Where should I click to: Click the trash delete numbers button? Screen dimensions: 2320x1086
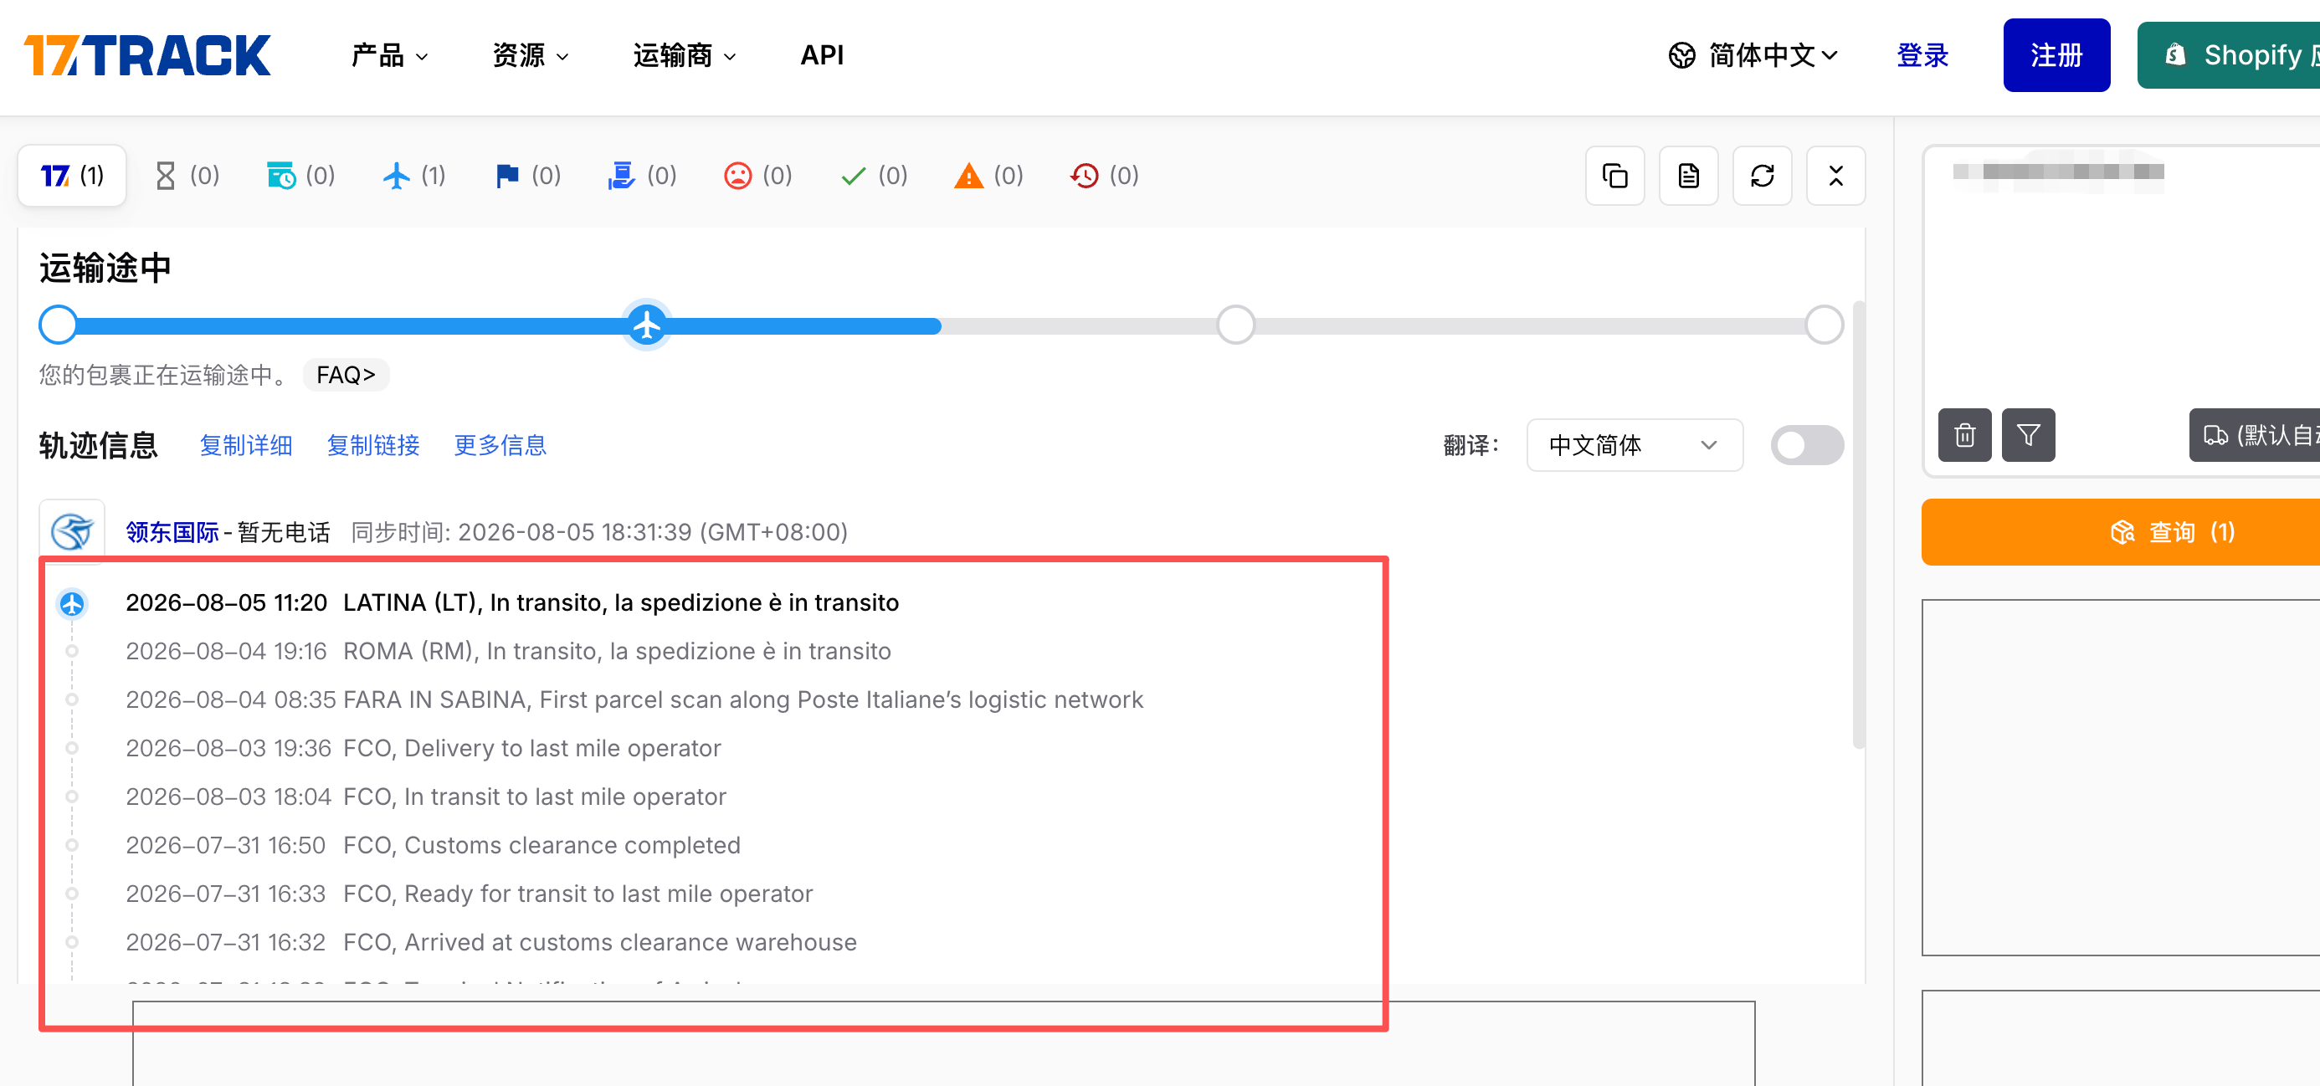coord(1964,436)
